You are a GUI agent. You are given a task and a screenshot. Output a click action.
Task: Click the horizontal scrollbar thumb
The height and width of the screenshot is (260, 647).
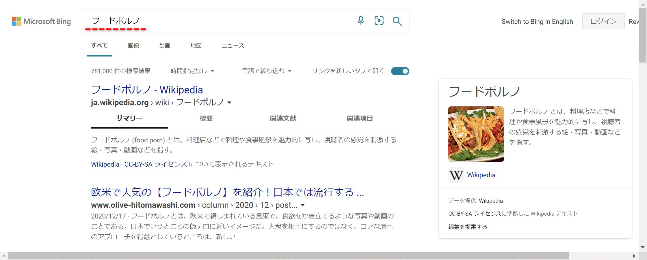pyautogui.click(x=288, y=256)
